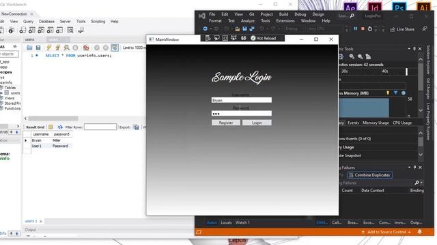Open Workbench search table data icon
Screen dimensions: 437x245
click(x=70, y=30)
